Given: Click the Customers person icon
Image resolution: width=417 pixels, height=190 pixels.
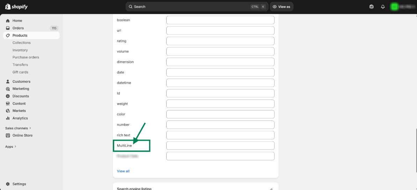Looking at the screenshot, I should point(8,81).
